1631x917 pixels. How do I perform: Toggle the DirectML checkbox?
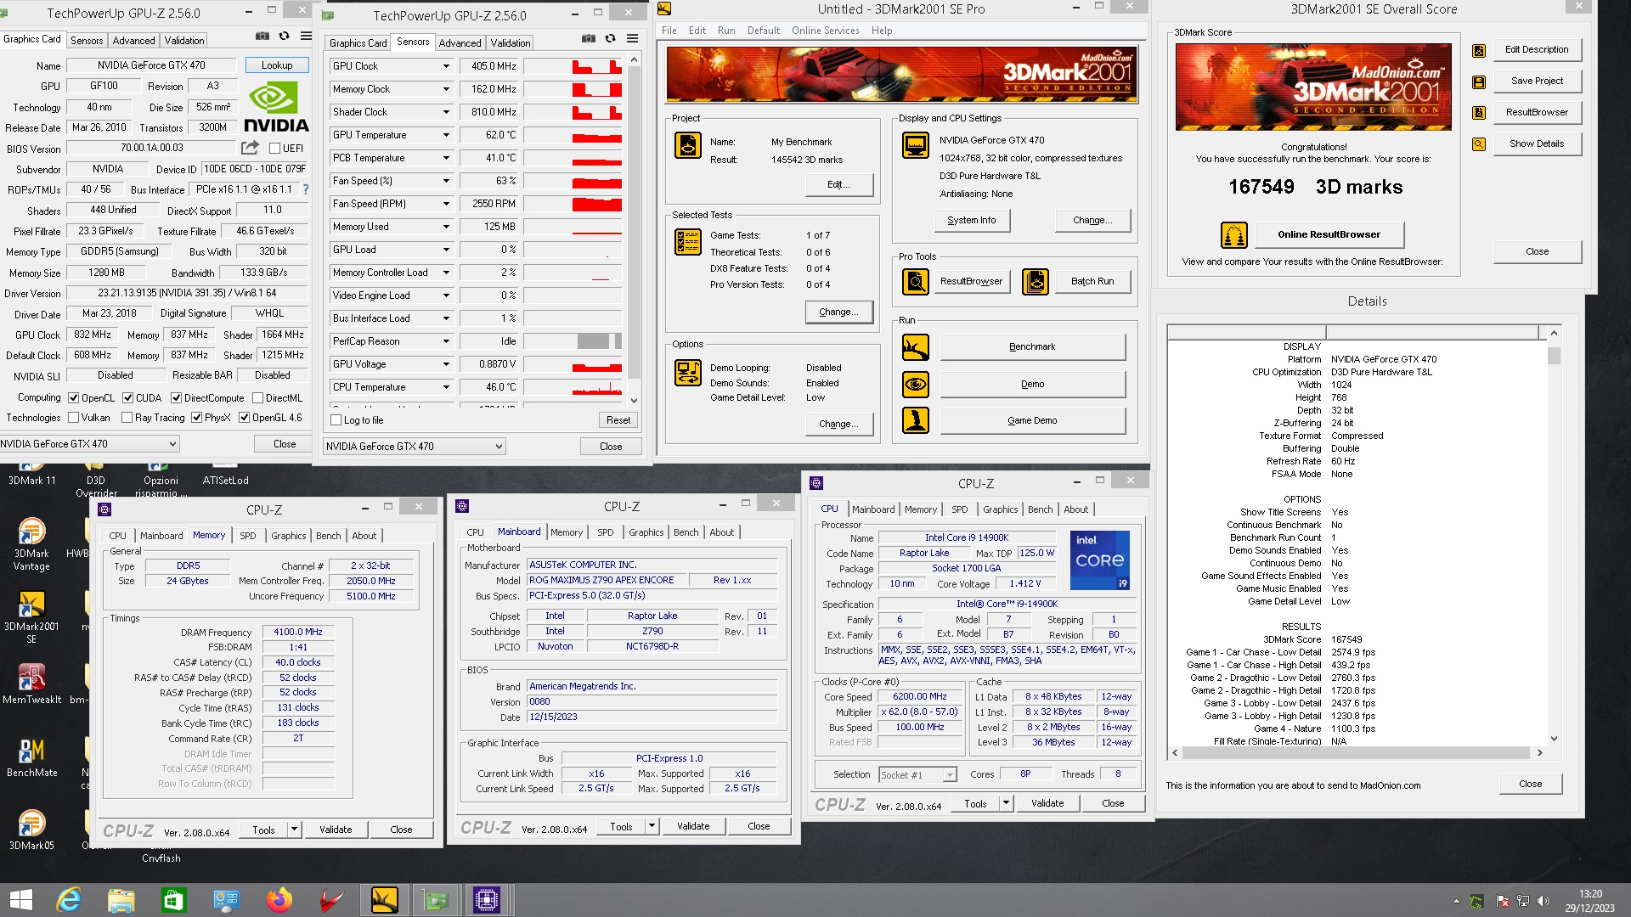point(258,397)
